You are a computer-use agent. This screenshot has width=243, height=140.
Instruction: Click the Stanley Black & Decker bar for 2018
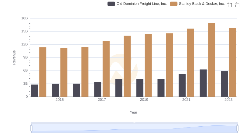coord(127,66)
